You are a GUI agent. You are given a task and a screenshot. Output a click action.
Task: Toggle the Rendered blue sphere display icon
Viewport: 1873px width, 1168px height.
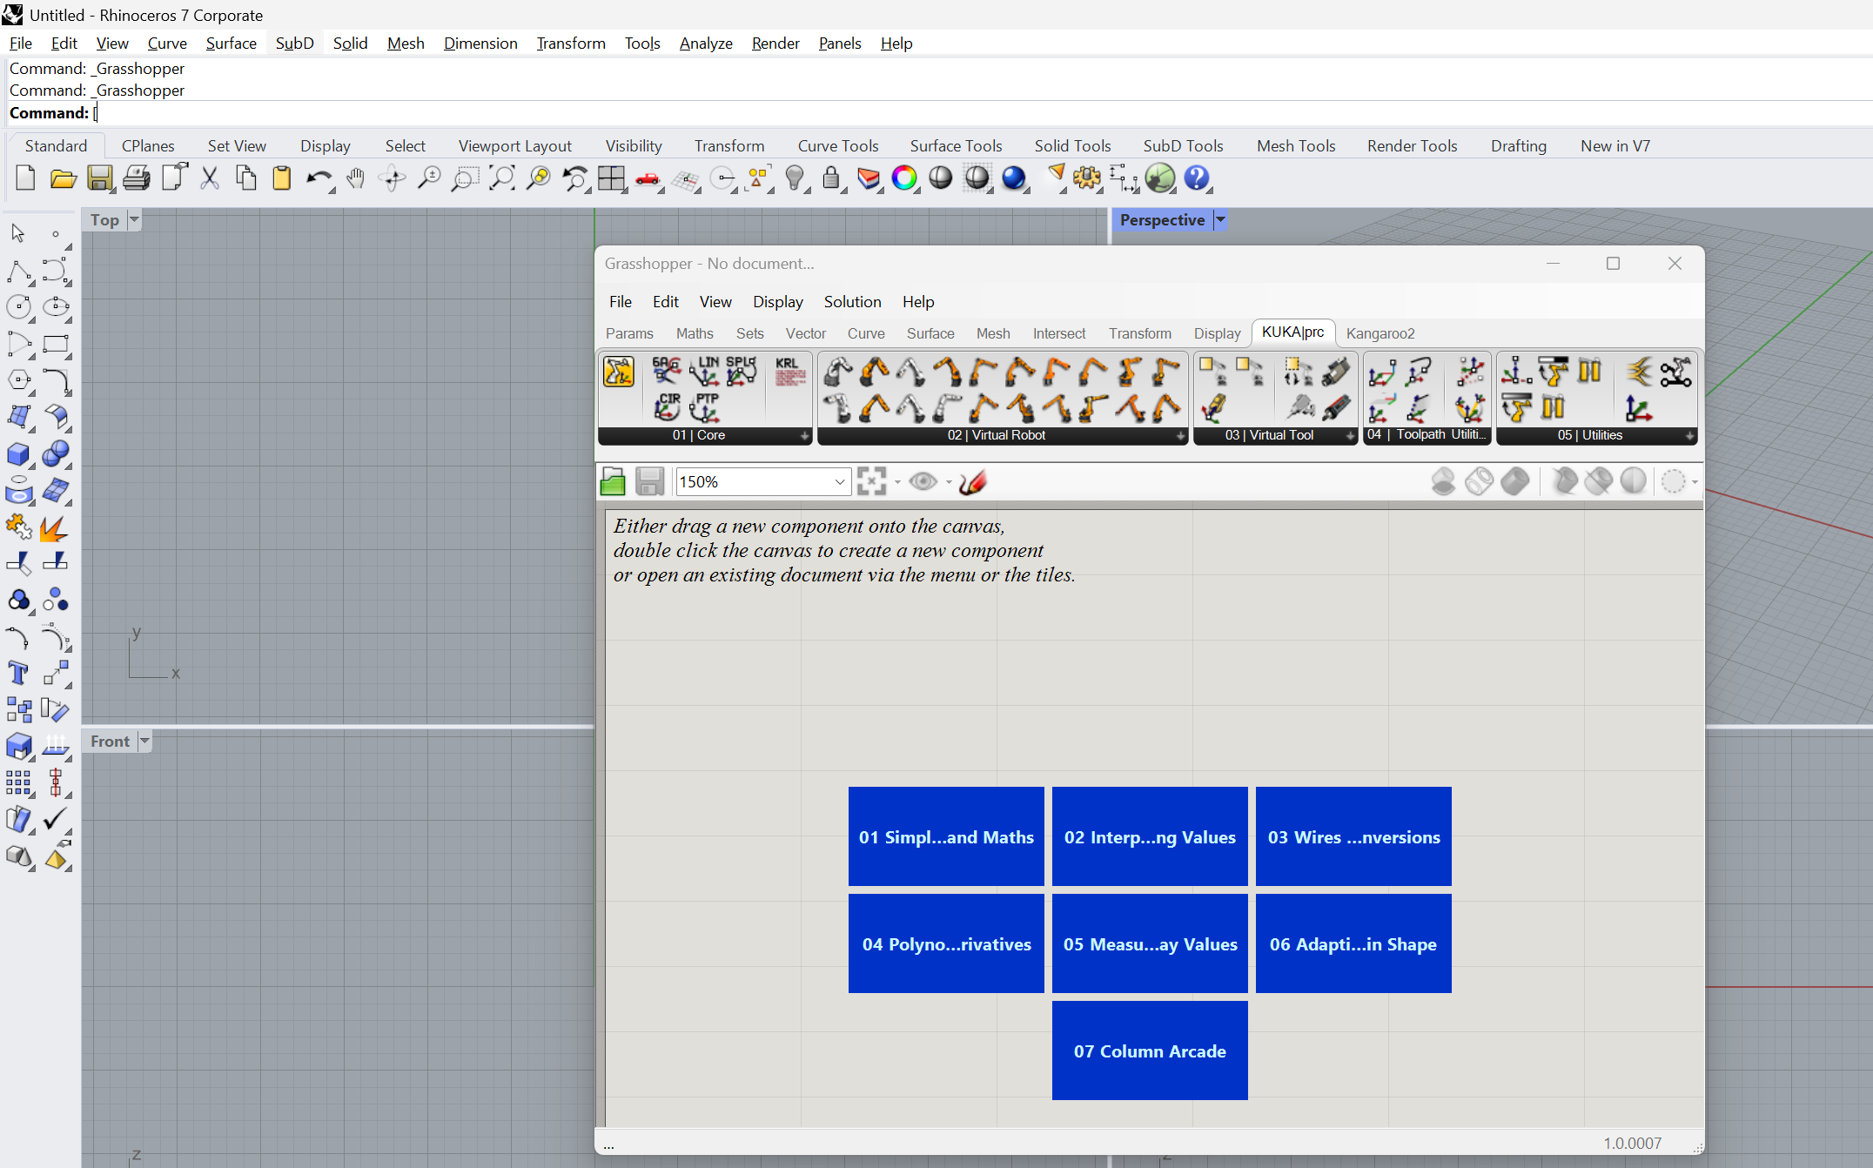pyautogui.click(x=1014, y=178)
